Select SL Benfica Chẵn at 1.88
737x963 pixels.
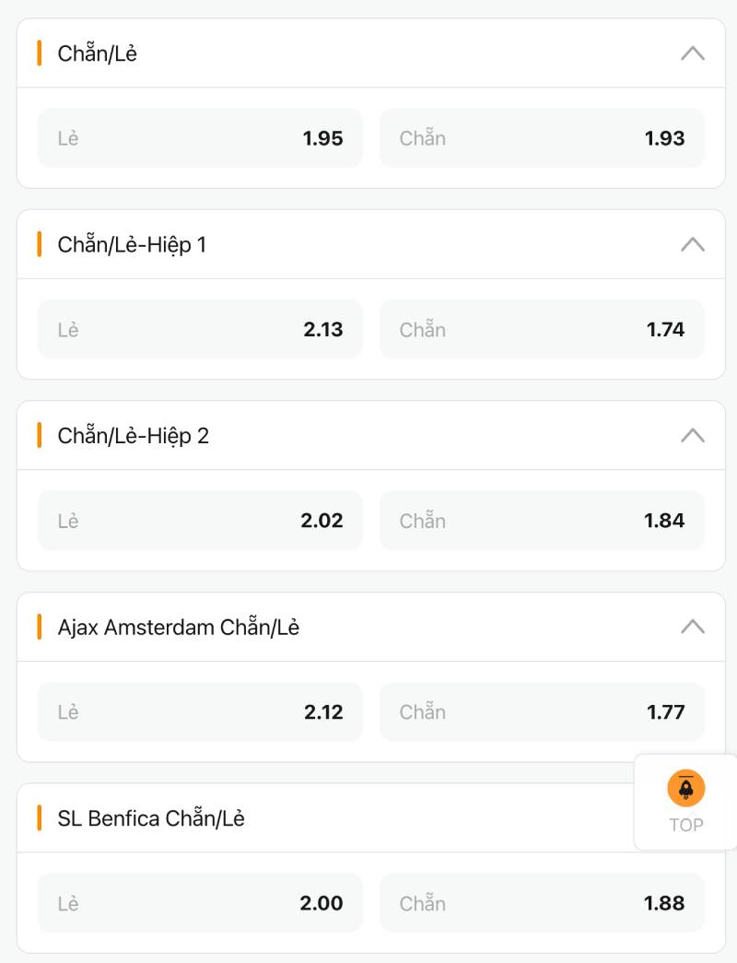click(542, 903)
